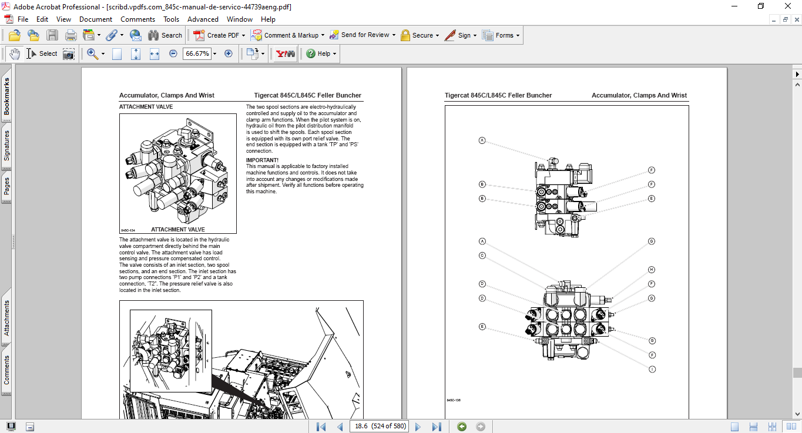Expand the Secure dropdown menu
The image size is (802, 433).
(x=438, y=35)
